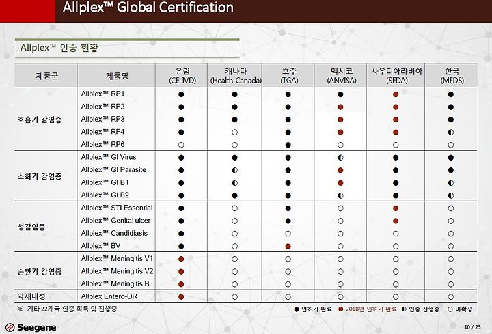Screen dimensions: 492x334
Task: Click the 'Allplex™ Global Certification' title
Action: click(x=148, y=8)
